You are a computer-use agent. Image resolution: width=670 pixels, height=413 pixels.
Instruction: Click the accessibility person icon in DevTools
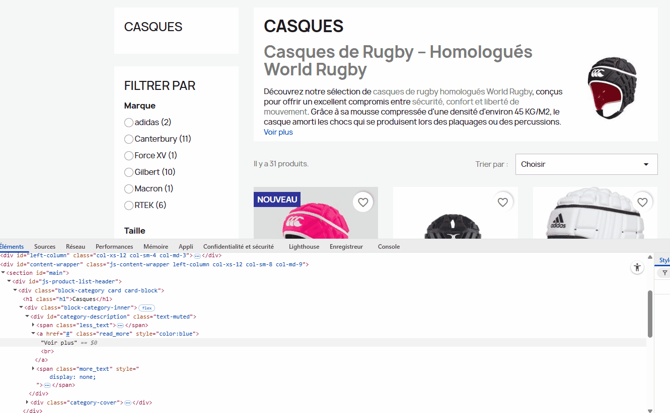point(637,267)
